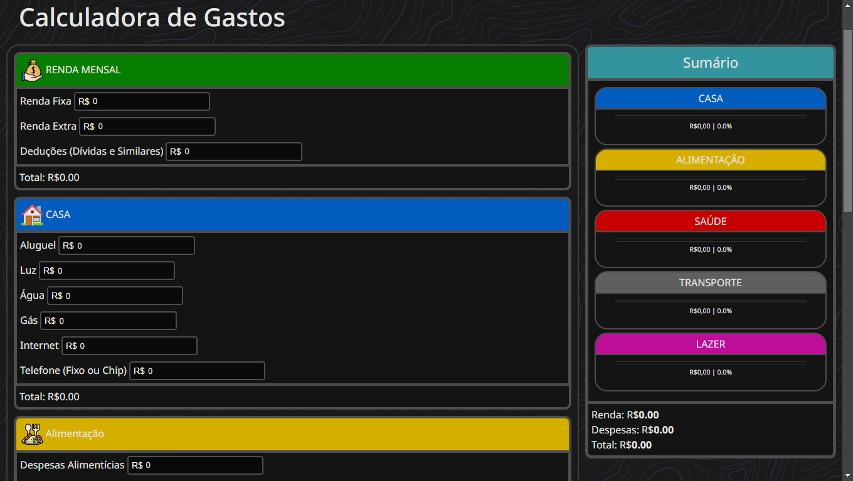Select the Luz amount field
The width and height of the screenshot is (853, 481).
107,271
